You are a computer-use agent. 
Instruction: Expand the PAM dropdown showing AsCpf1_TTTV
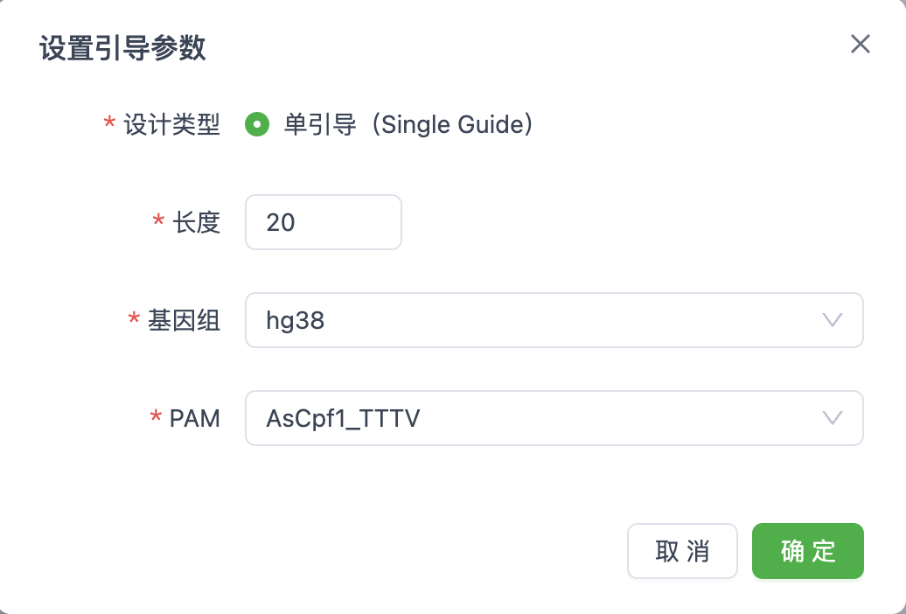[x=554, y=418]
